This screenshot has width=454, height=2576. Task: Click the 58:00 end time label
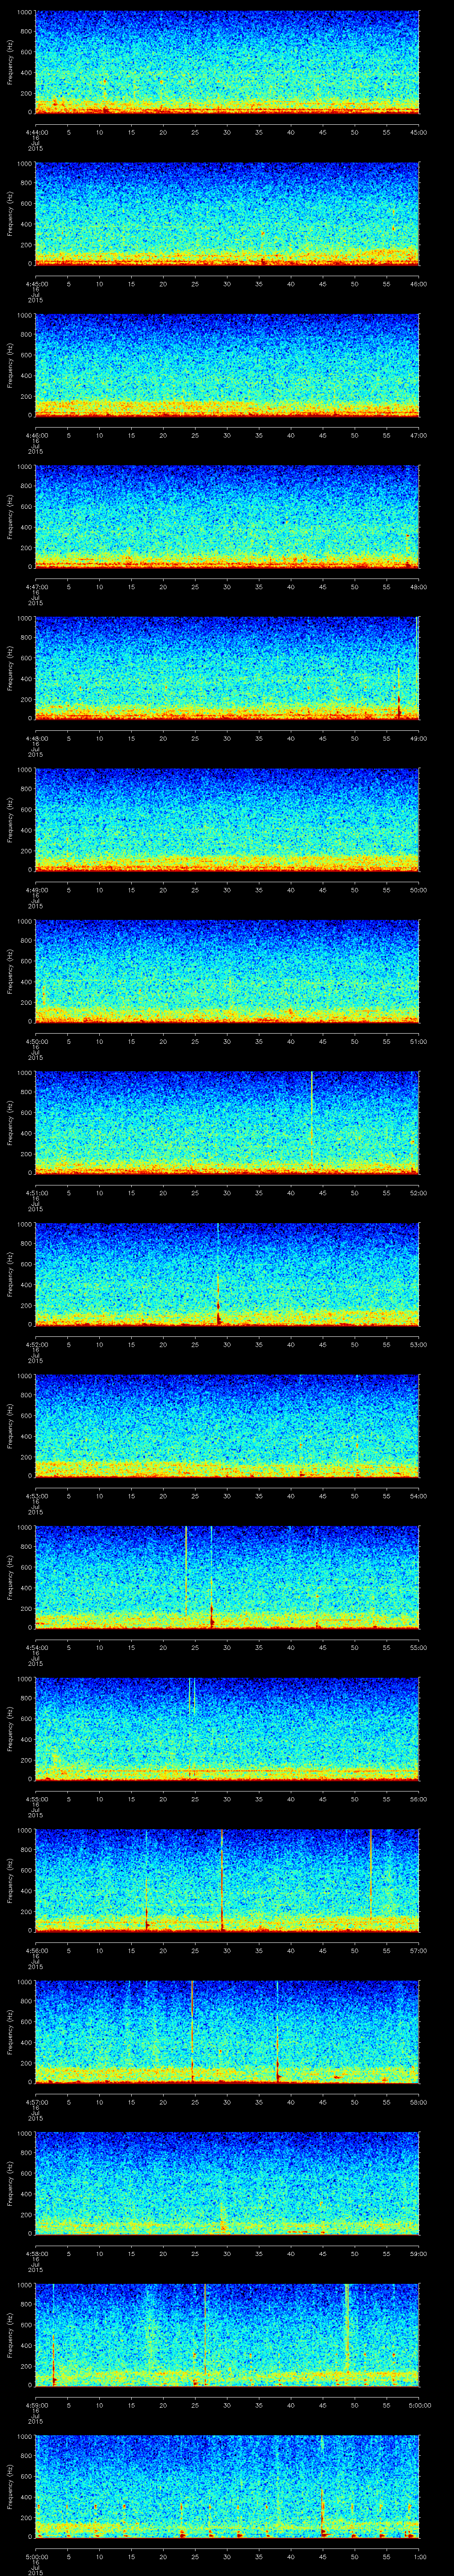tap(419, 2101)
